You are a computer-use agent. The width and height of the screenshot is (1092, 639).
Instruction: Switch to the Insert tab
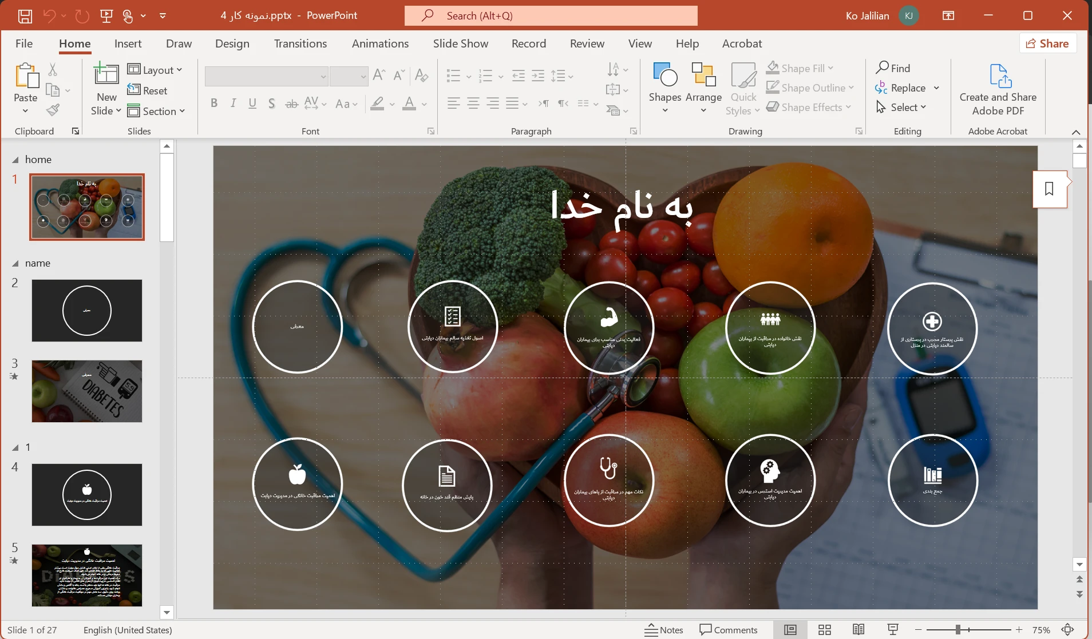click(128, 43)
